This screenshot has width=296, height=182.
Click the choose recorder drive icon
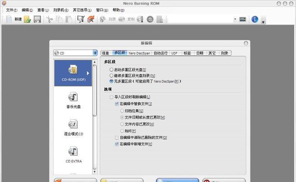tap(243, 19)
